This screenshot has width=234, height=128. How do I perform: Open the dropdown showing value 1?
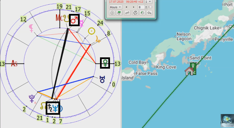[148, 2]
